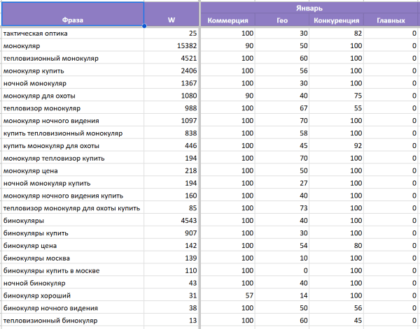Screen dimensions: 420x329
Task: Select the cell 'монокуляр цена'
Action: 73,170
